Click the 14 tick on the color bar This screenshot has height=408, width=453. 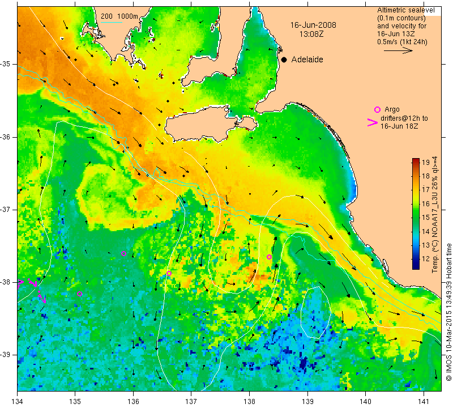point(426,231)
